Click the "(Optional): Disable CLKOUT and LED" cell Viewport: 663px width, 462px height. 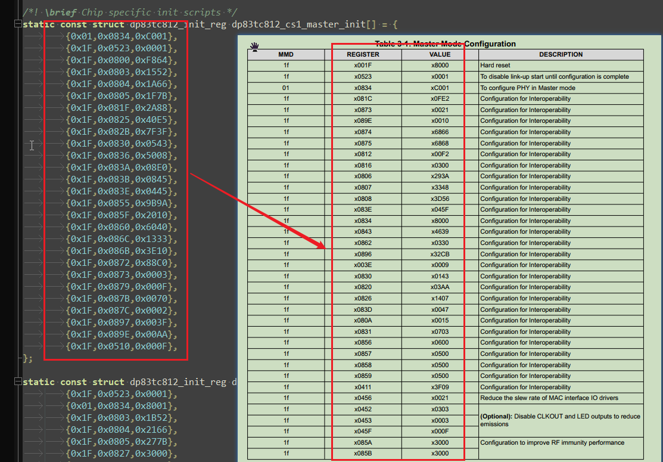(561, 420)
